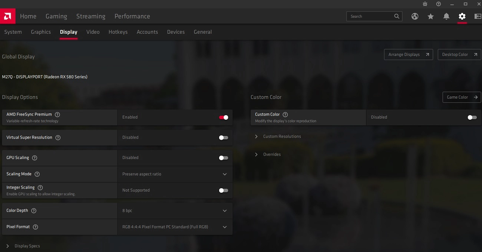Screen dimensions: 482x252
Task: Open favorites star icon
Action: [x=430, y=16]
